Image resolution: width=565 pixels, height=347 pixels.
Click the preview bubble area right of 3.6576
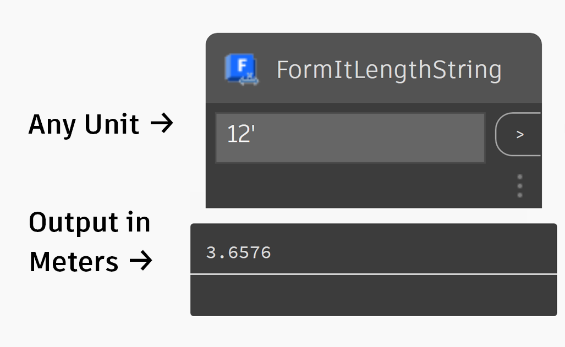[414, 252]
